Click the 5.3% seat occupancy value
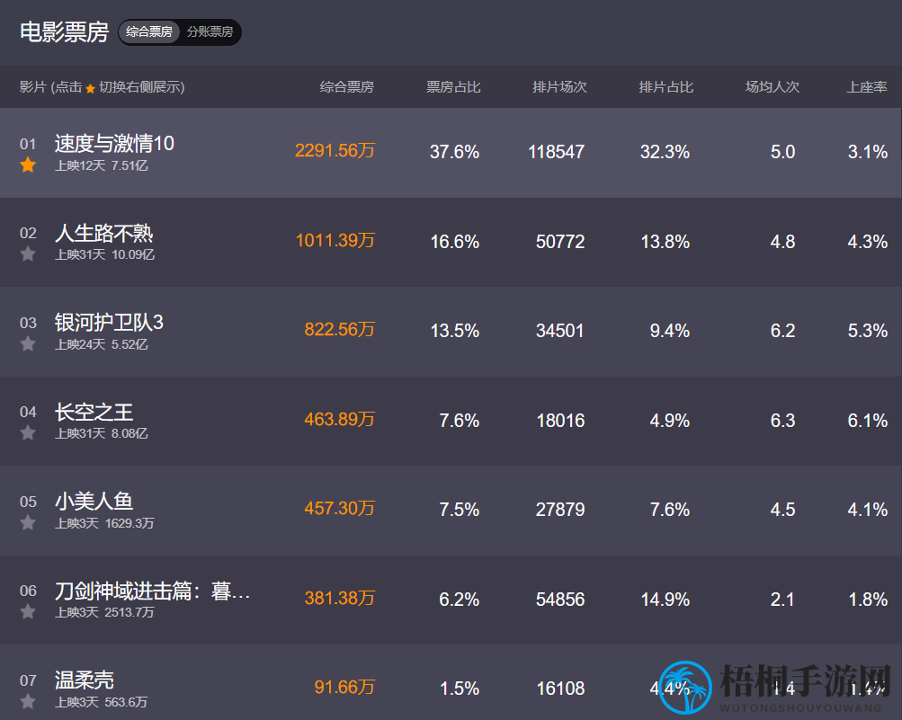Image resolution: width=902 pixels, height=720 pixels. [x=868, y=331]
